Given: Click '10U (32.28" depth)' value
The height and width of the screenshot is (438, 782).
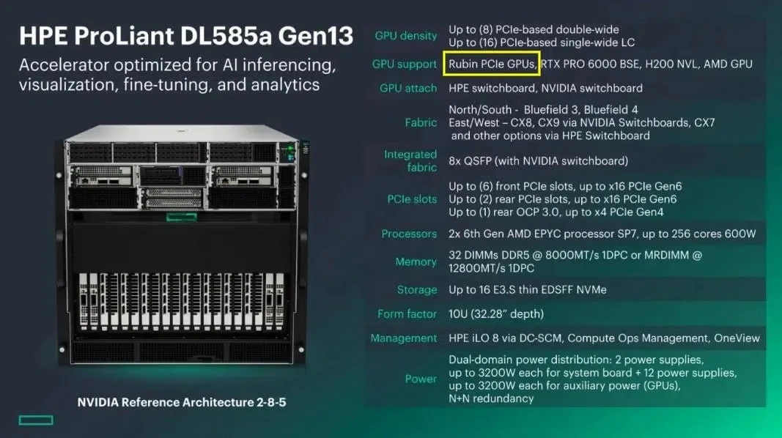Looking at the screenshot, I should (x=495, y=314).
